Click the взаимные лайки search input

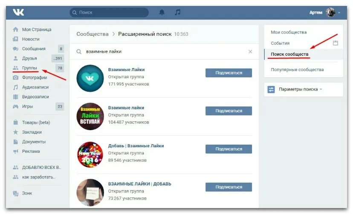click(x=164, y=51)
